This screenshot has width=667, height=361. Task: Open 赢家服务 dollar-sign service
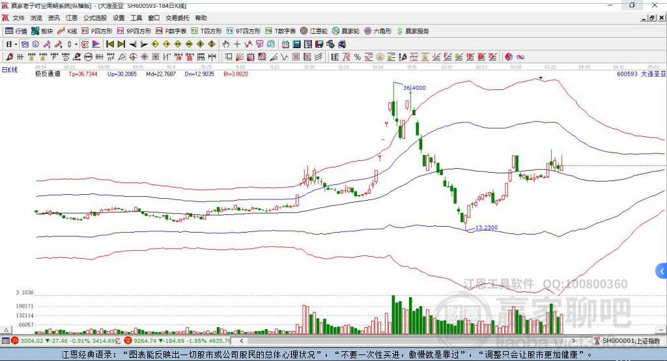pos(412,31)
